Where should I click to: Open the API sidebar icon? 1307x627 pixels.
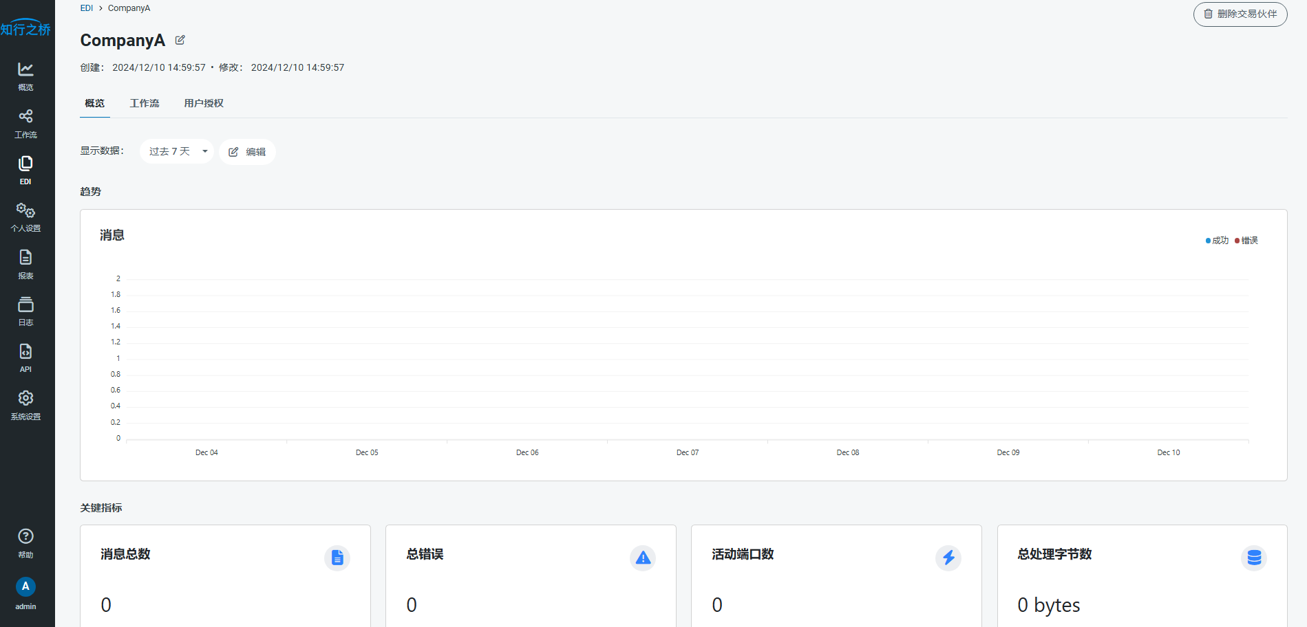click(x=25, y=358)
